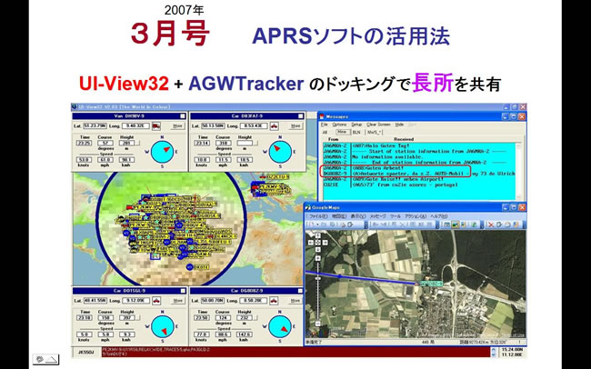The height and width of the screenshot is (369, 591).
Task: Switch to the BLN tab in Messages
Action: pos(356,133)
